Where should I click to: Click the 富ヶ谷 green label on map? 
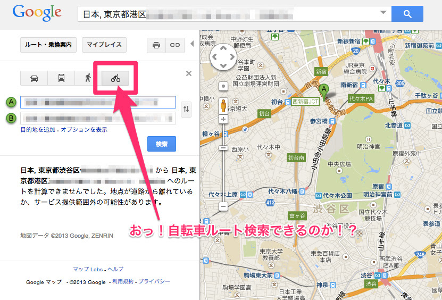click(x=297, y=216)
